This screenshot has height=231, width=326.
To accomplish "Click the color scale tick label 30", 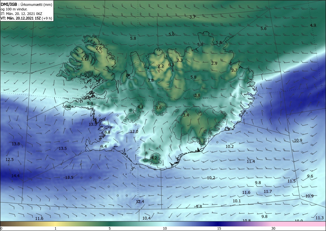I will (x=273, y=229).
